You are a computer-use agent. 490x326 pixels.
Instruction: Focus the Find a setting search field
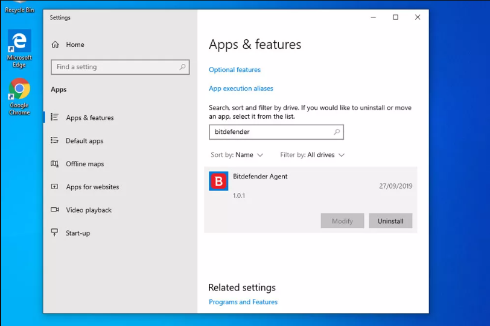pos(120,67)
